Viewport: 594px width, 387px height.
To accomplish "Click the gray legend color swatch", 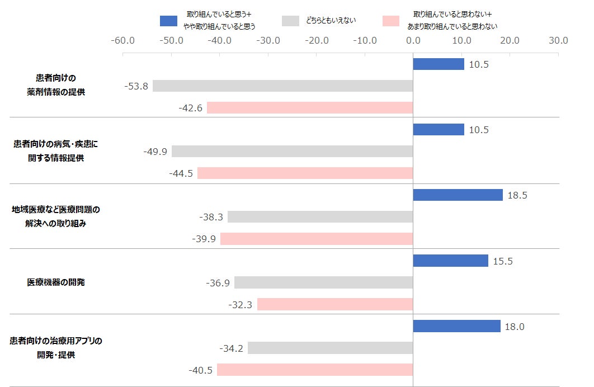I will (x=290, y=21).
